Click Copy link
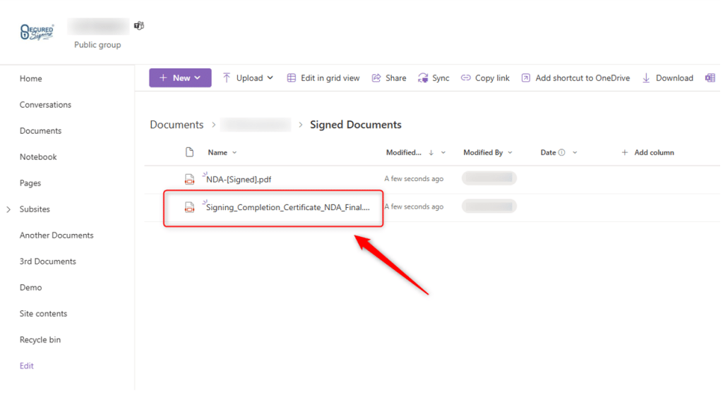 click(x=485, y=78)
